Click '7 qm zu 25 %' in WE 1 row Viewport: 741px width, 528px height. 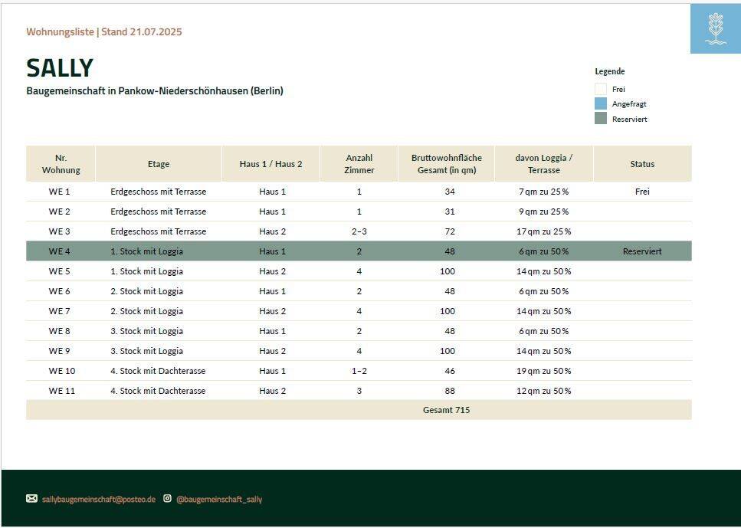click(544, 192)
